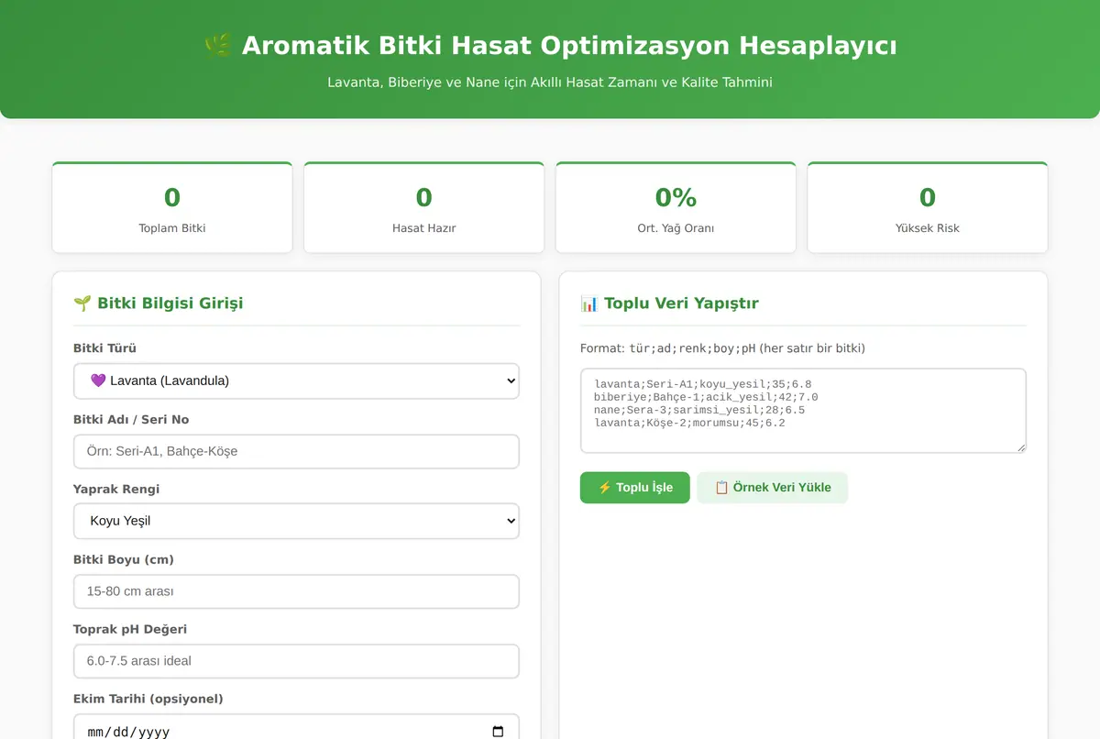Click the Toplam Bitki stat card

[x=172, y=208]
